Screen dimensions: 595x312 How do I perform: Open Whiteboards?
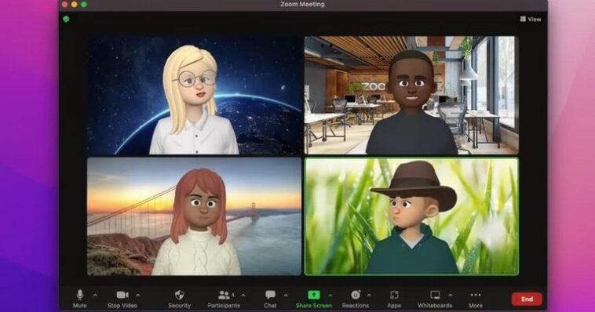pos(435,299)
